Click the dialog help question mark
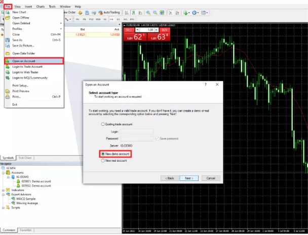This screenshot has width=308, height=235. 206,84
